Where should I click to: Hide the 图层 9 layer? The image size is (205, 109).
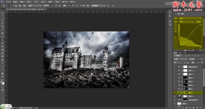(175, 104)
